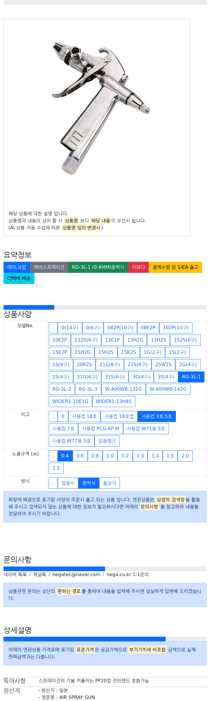The image size is (210, 701).
Task: Switch method to 압송식
Action: tap(68, 483)
